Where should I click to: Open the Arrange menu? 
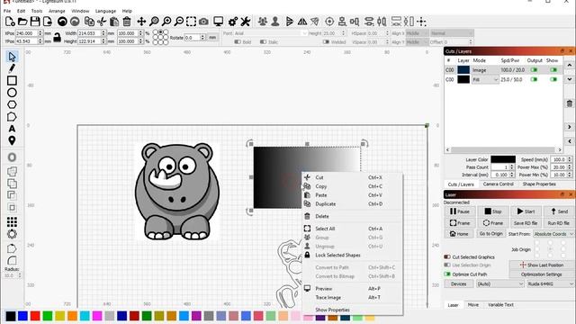click(x=57, y=11)
